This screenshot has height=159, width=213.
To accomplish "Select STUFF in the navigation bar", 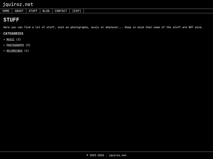I will click(x=33, y=11).
